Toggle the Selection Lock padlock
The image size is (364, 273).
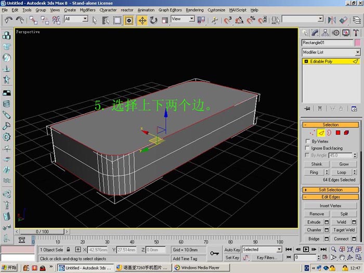68,250
